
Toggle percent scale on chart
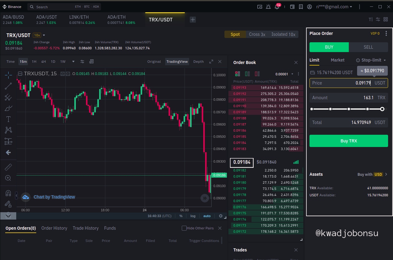point(181,216)
